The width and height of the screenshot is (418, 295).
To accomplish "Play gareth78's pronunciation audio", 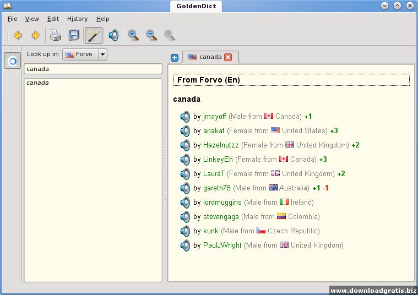I will (185, 188).
